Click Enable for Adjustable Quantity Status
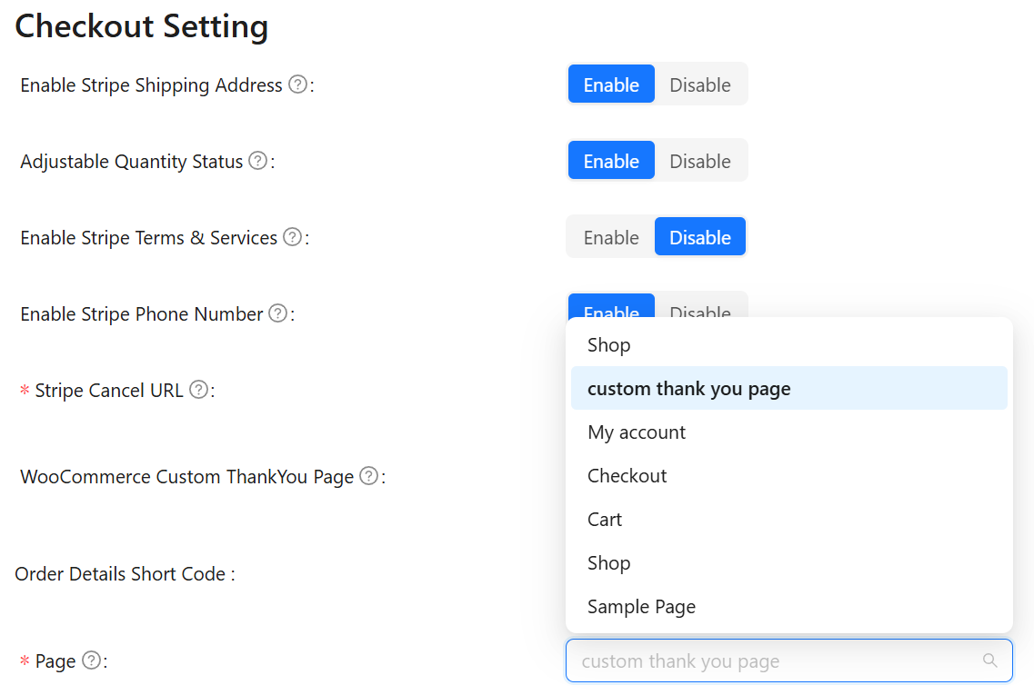Screen dimensions: 1034x695 (611, 161)
